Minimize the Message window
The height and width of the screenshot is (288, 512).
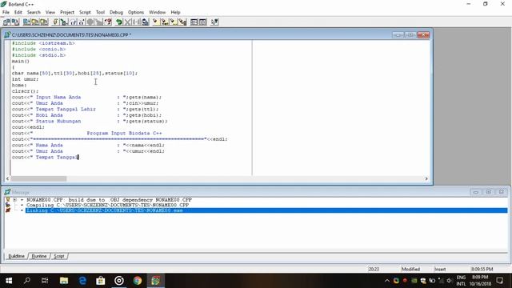pyautogui.click(x=476, y=192)
